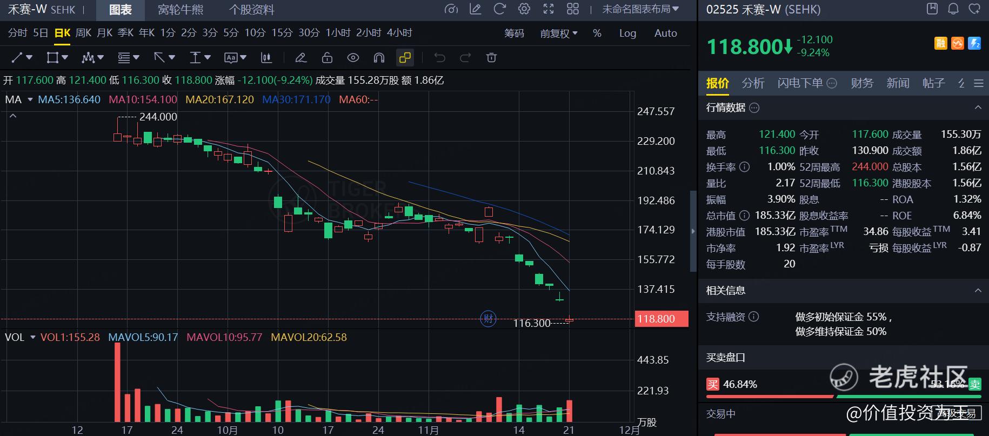This screenshot has width=989, height=436.
Task: Open the 未命名图表布局 layout dropdown
Action: [x=640, y=9]
